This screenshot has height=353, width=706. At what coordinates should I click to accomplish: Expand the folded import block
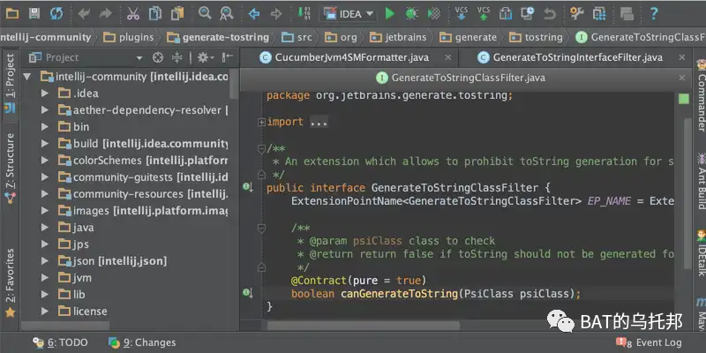[x=261, y=122]
